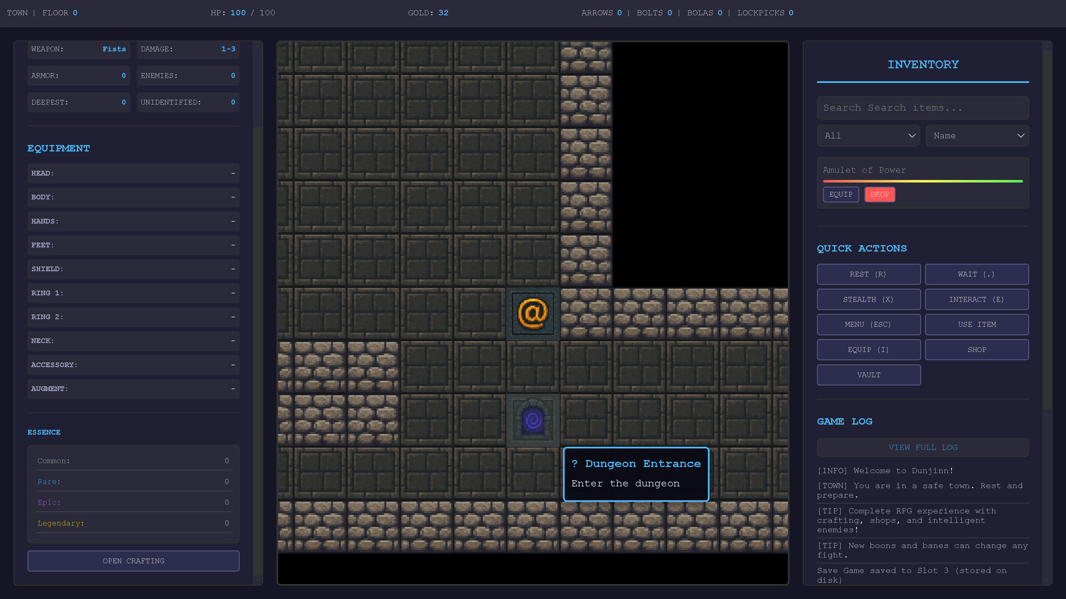The image size is (1066, 599).
Task: Enter stealth mode via STEALTH (X)
Action: tap(868, 299)
